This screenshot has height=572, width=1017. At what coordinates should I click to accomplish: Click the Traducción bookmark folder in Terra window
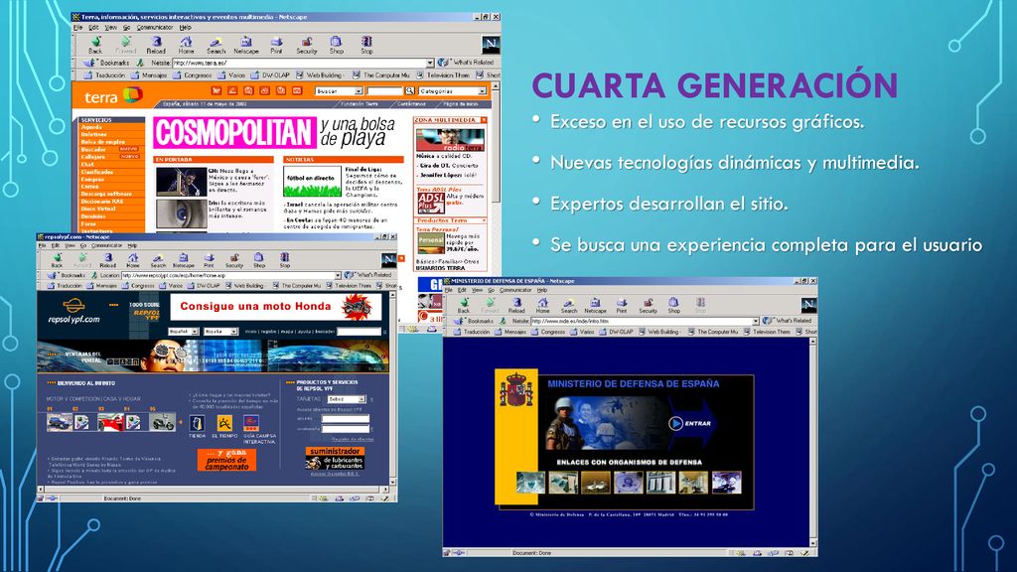tap(104, 75)
